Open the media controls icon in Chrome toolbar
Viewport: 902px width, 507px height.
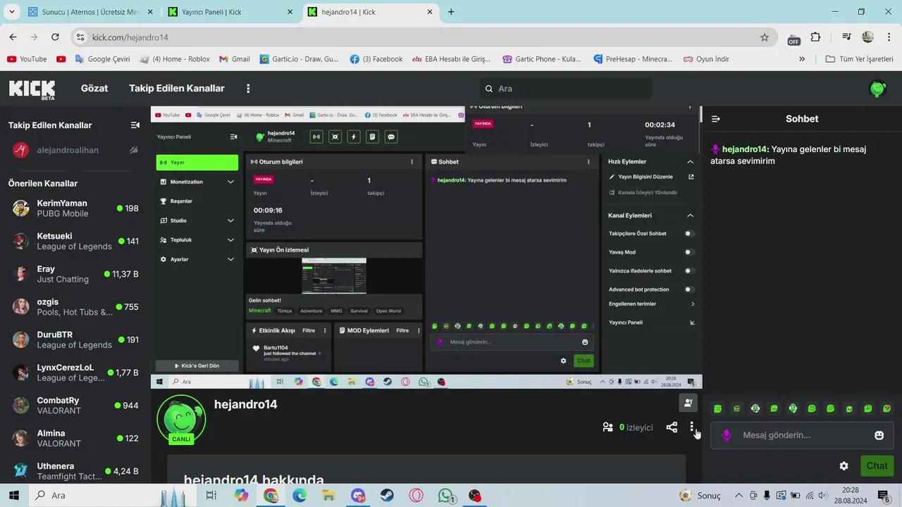tap(846, 37)
